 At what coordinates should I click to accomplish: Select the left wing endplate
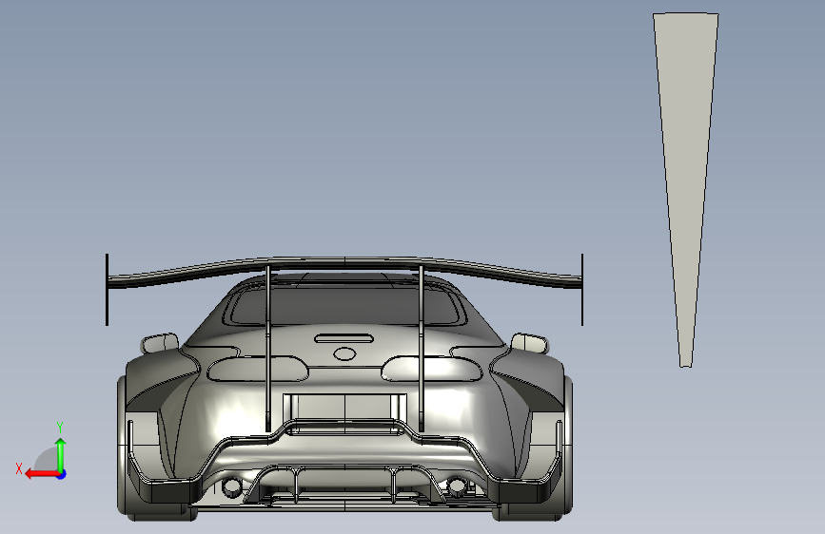tap(107, 290)
